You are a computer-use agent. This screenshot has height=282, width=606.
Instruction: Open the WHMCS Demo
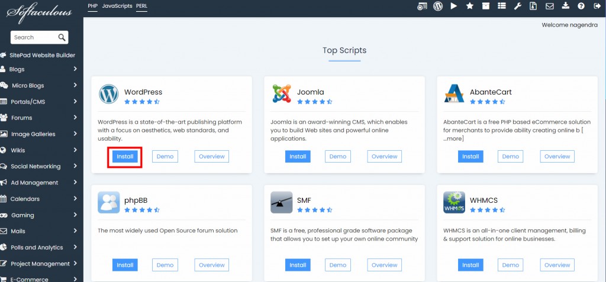coord(511,265)
